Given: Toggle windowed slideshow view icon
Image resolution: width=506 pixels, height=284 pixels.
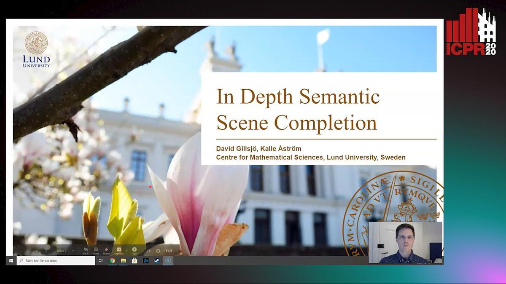Looking at the screenshot, I should [x=148, y=251].
